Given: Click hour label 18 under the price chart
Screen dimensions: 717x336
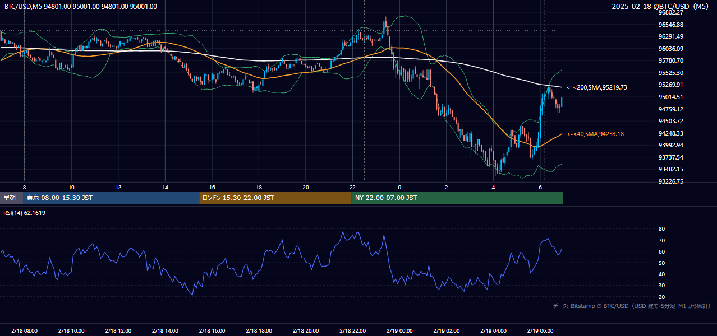Looking at the screenshot, I should click(259, 187).
